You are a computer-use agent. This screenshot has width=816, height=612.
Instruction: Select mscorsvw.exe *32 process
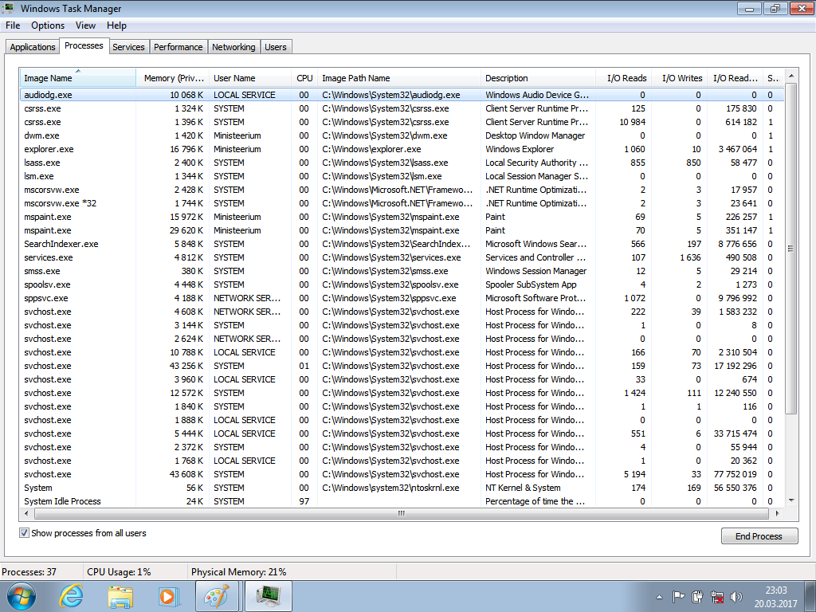coord(402,203)
